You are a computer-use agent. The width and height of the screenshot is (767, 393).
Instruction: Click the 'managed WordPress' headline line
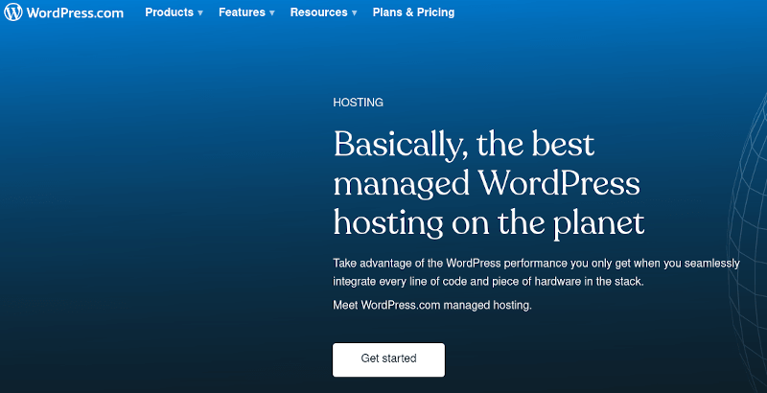pos(487,184)
